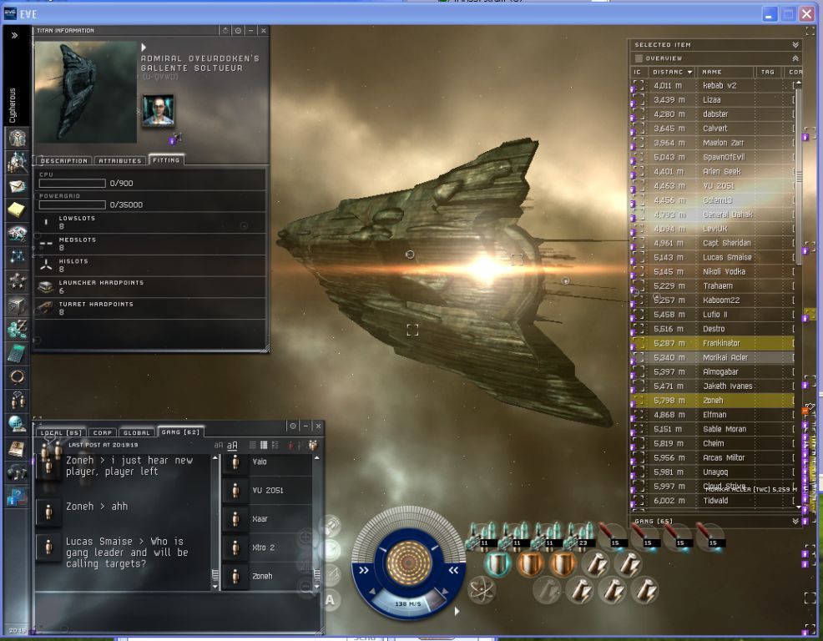Minimize the EVE window
The width and height of the screenshot is (823, 641).
[x=769, y=14]
